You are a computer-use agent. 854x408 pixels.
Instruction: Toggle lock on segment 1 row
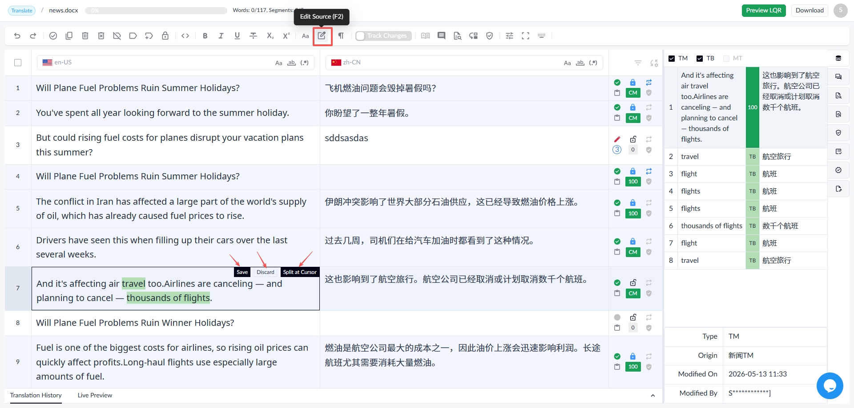click(x=632, y=83)
